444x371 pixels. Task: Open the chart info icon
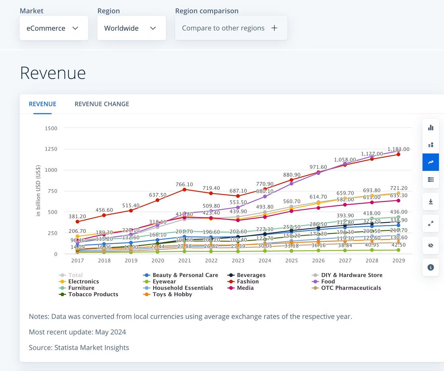tap(430, 267)
